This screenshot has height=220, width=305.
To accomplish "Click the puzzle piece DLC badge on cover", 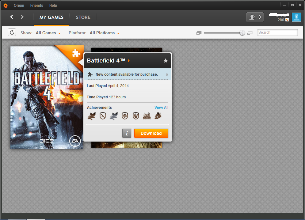I will coord(76,53).
